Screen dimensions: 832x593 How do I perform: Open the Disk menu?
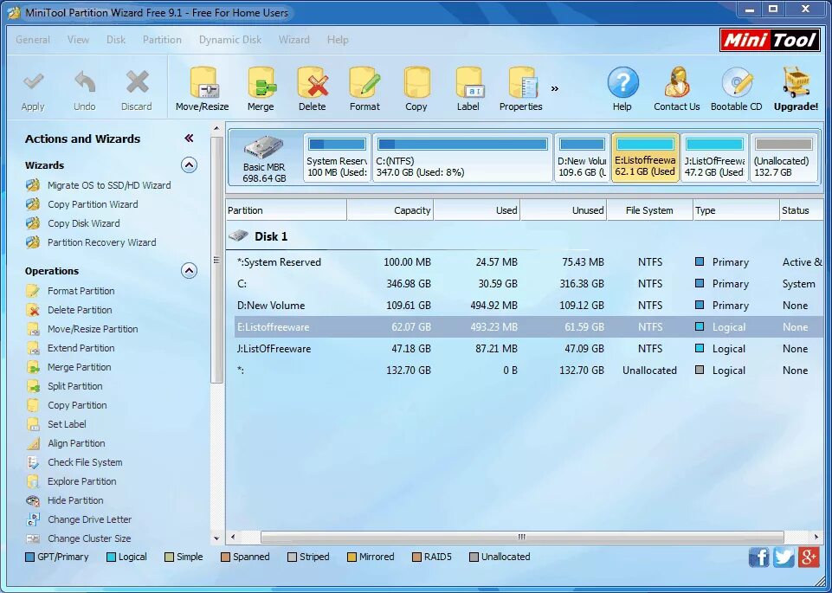[x=116, y=40]
